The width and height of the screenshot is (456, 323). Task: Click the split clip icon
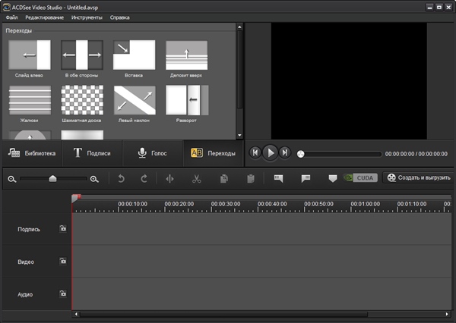coord(169,178)
